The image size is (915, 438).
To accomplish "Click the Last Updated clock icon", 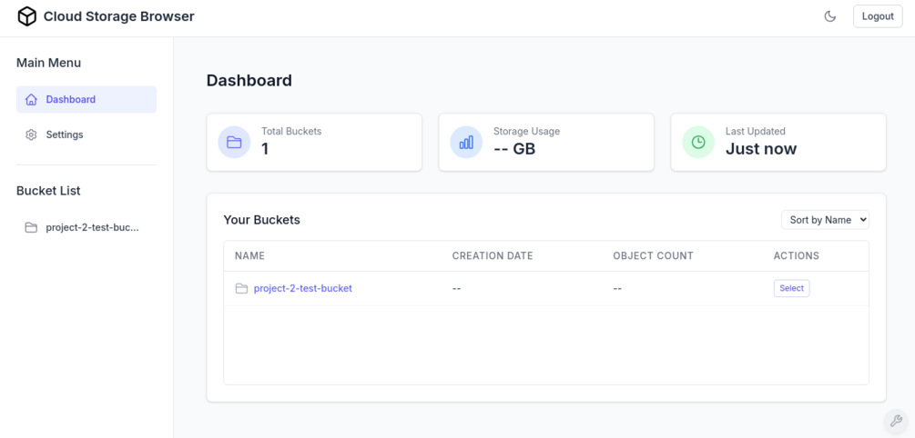I will coord(698,142).
